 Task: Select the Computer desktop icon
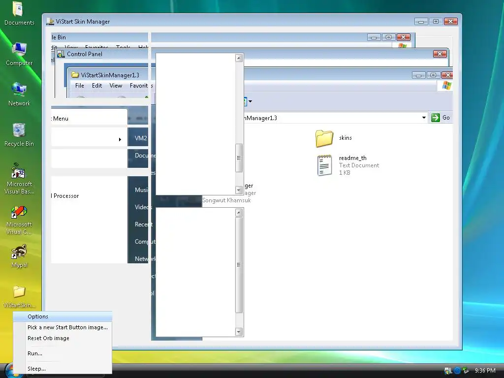19,54
